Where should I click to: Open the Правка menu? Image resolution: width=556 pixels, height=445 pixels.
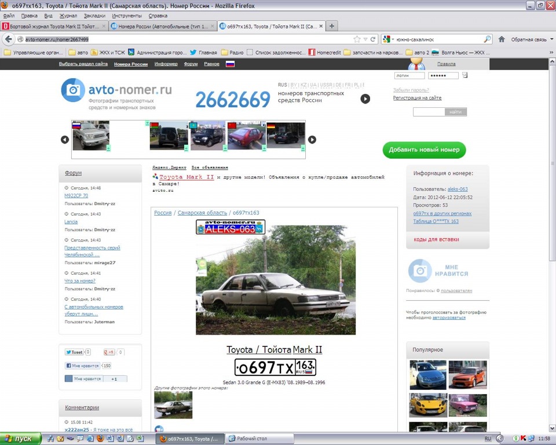[29, 16]
